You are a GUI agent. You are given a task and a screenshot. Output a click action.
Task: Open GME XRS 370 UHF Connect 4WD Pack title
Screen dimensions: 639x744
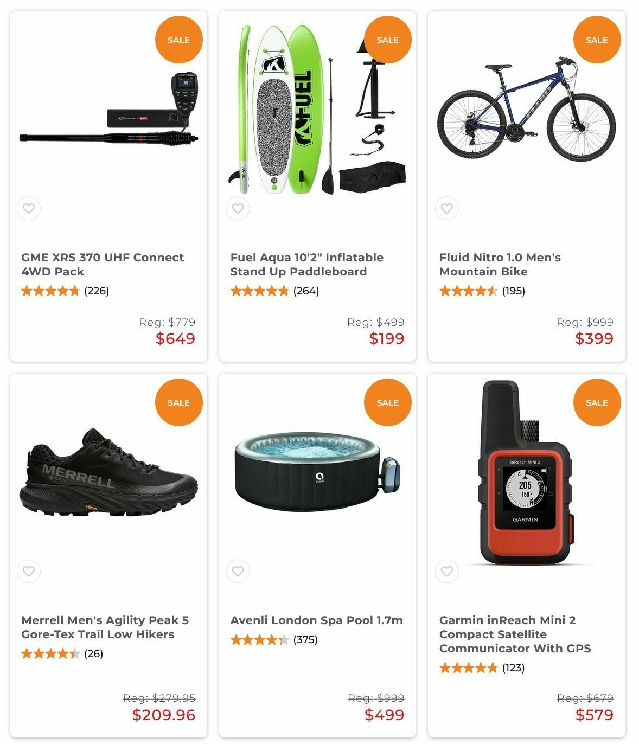pos(103,265)
